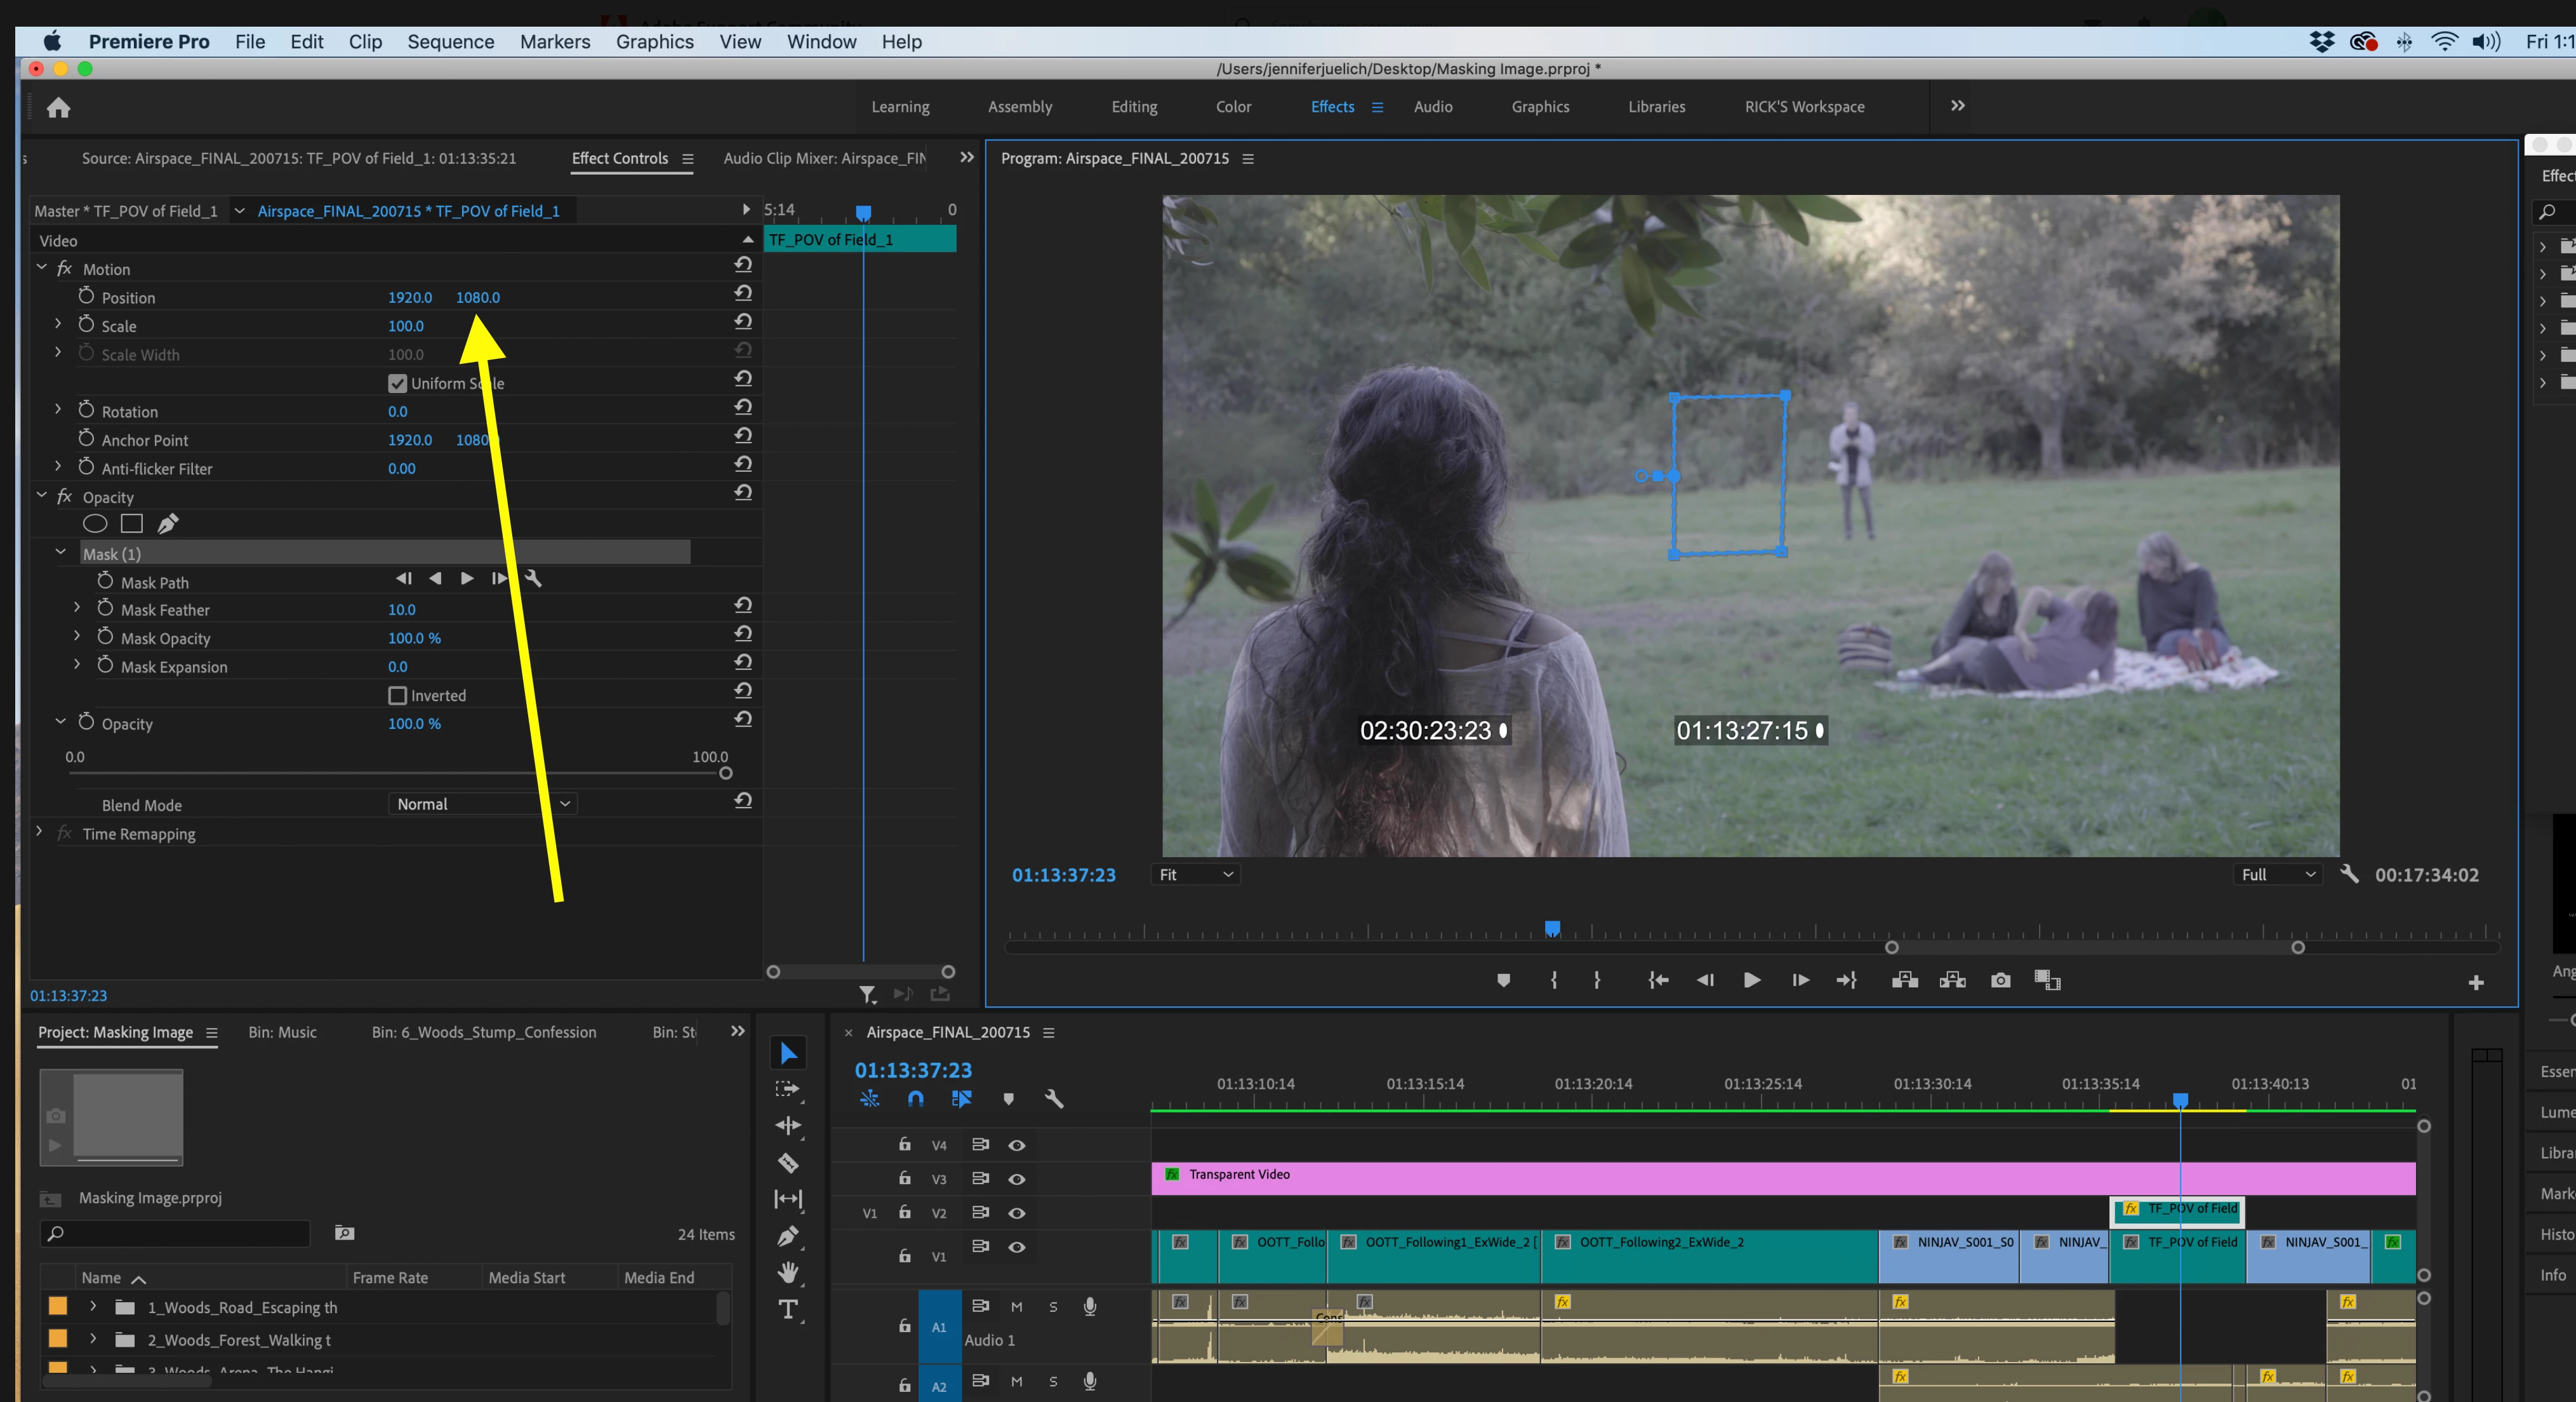Open the Sequence menu
Viewport: 2576px width, 1402px height.
click(x=450, y=42)
